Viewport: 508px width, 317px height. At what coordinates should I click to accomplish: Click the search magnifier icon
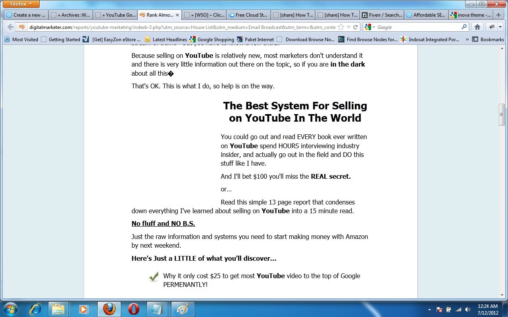click(x=464, y=27)
